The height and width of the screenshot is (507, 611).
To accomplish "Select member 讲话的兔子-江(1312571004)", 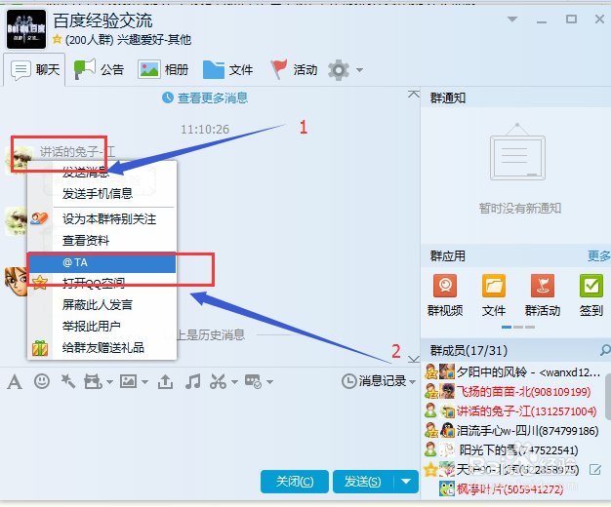I will tap(512, 410).
